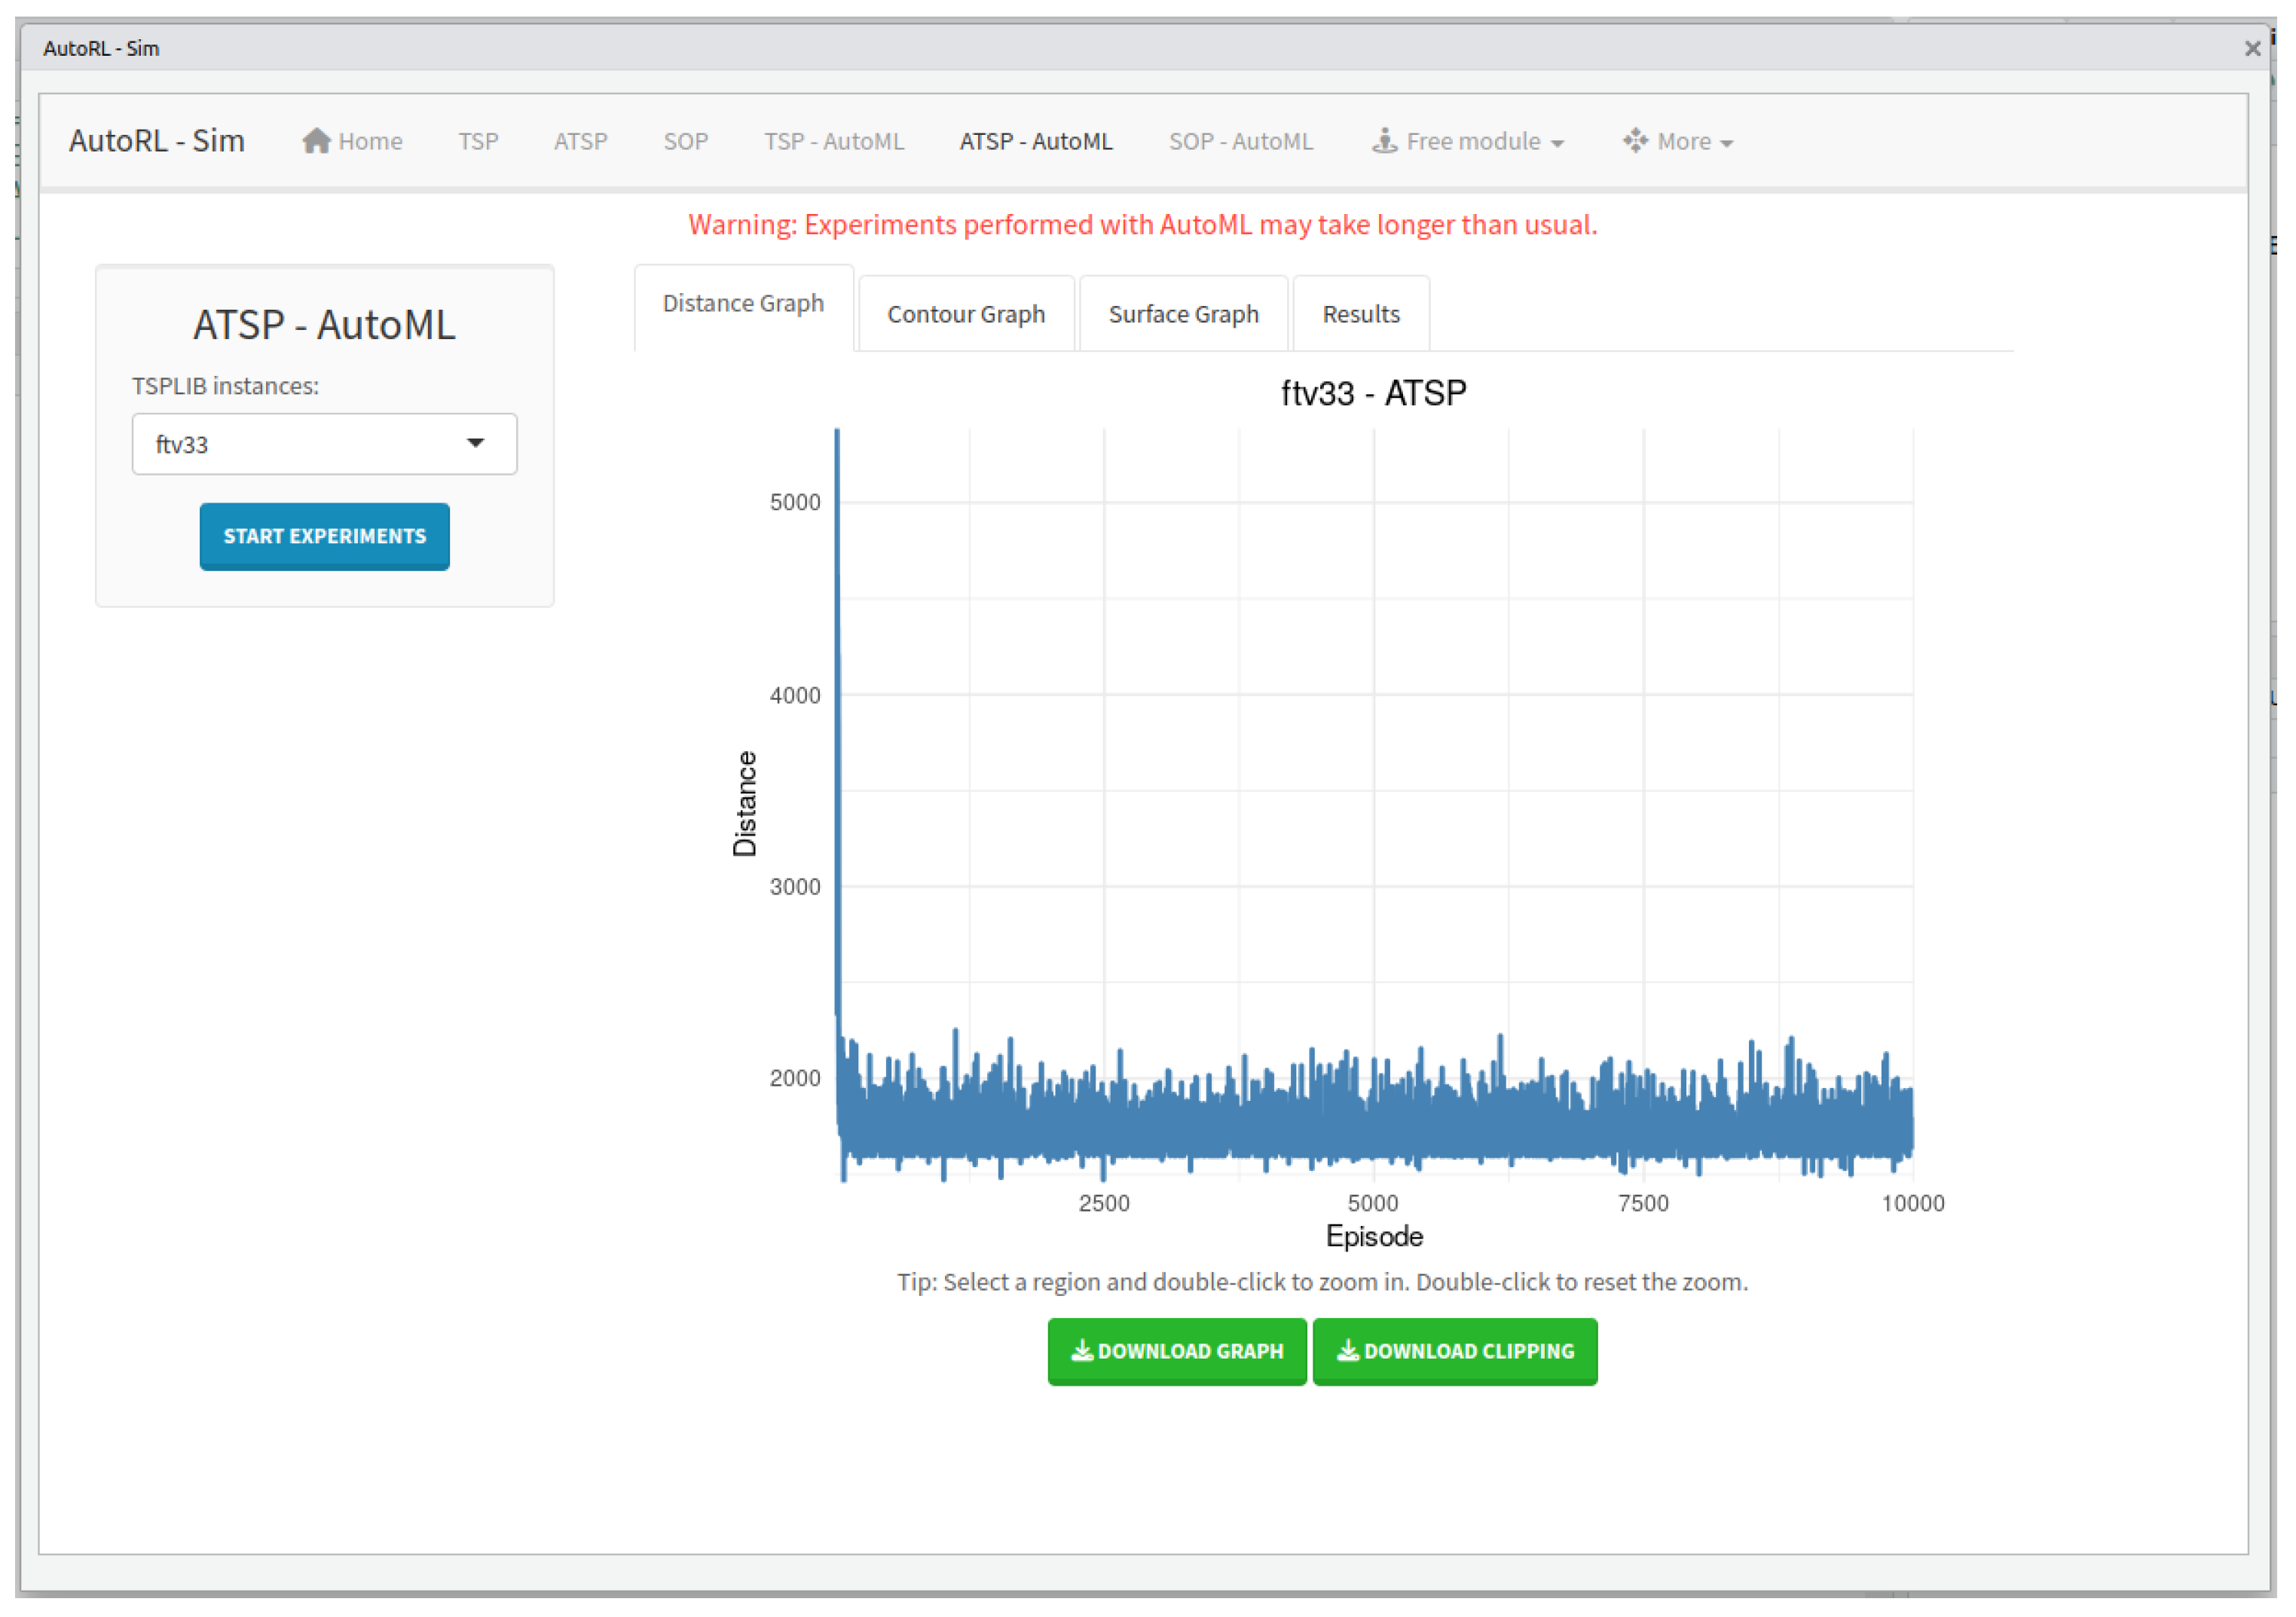Image resolution: width=2296 pixels, height=1617 pixels.
Task: Navigate to TSP - AutoML
Action: click(834, 141)
